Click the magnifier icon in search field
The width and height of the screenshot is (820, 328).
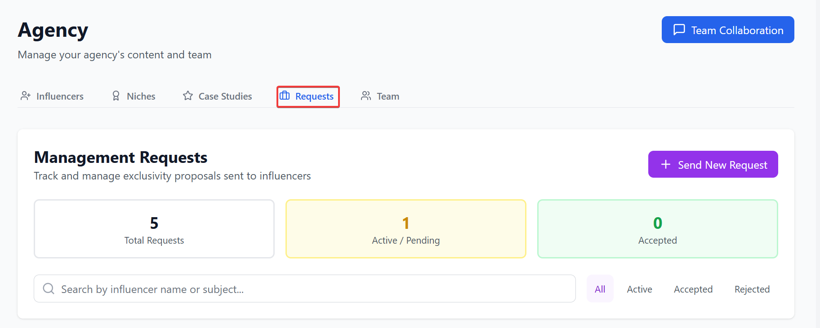click(49, 289)
